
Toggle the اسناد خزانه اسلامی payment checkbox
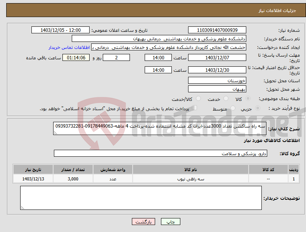(194, 107)
